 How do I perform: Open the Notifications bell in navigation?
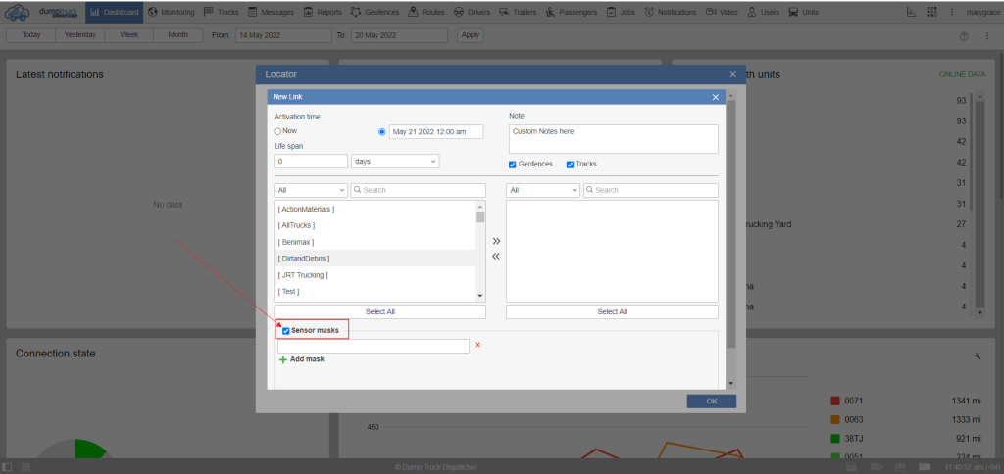[x=678, y=12]
